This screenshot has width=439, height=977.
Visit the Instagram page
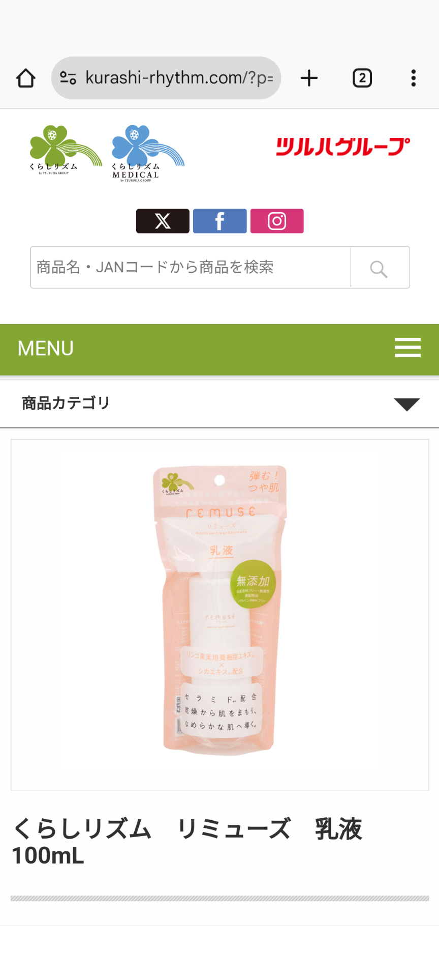[277, 221]
